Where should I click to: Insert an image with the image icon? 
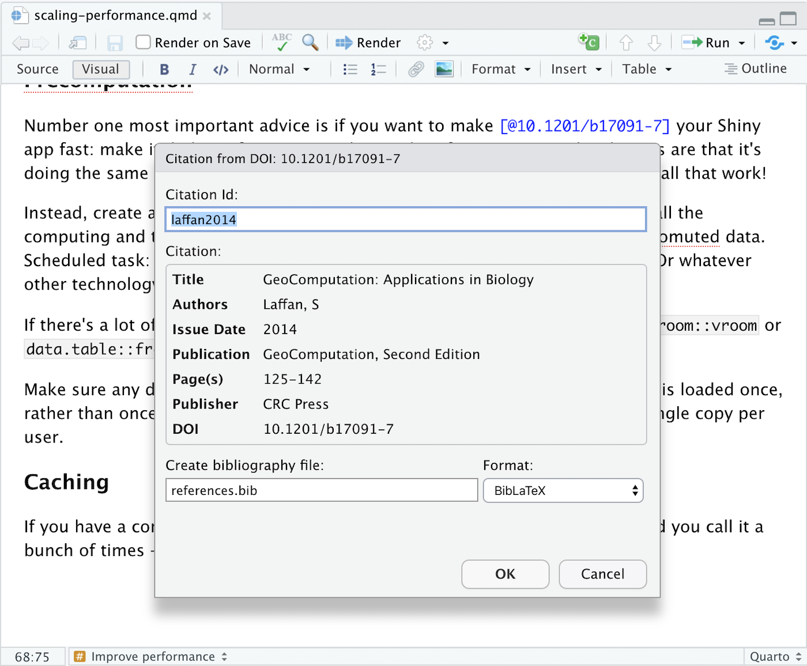coord(444,69)
